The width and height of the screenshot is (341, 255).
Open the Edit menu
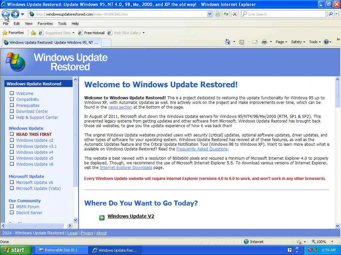tap(17, 24)
